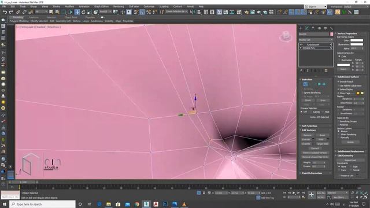Viewport: 370px width, 208px height.
Task: Open the Customize menu
Action: pos(149,6)
